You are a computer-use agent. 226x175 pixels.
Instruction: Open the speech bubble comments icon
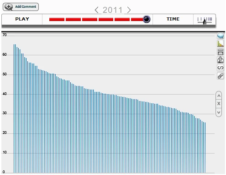pyautogui.click(x=221, y=36)
